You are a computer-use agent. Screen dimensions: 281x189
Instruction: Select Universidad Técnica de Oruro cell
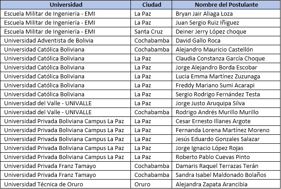65,184
